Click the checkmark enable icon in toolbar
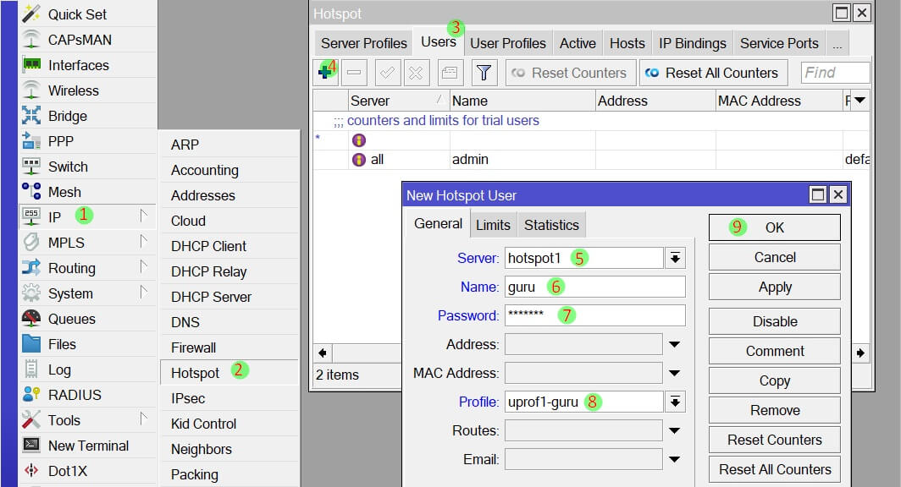 387,73
